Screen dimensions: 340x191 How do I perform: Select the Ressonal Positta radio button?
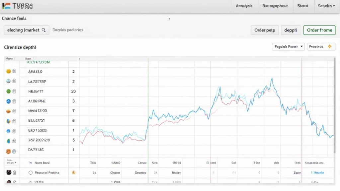31,173
